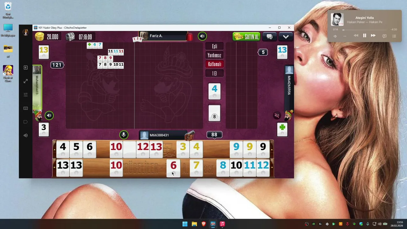Click the keyboard icon in left sidebar
Image resolution: width=407 pixels, height=229 pixels.
pos(26,108)
